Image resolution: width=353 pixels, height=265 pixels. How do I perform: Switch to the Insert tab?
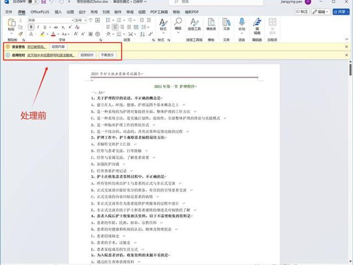[x=58, y=12]
